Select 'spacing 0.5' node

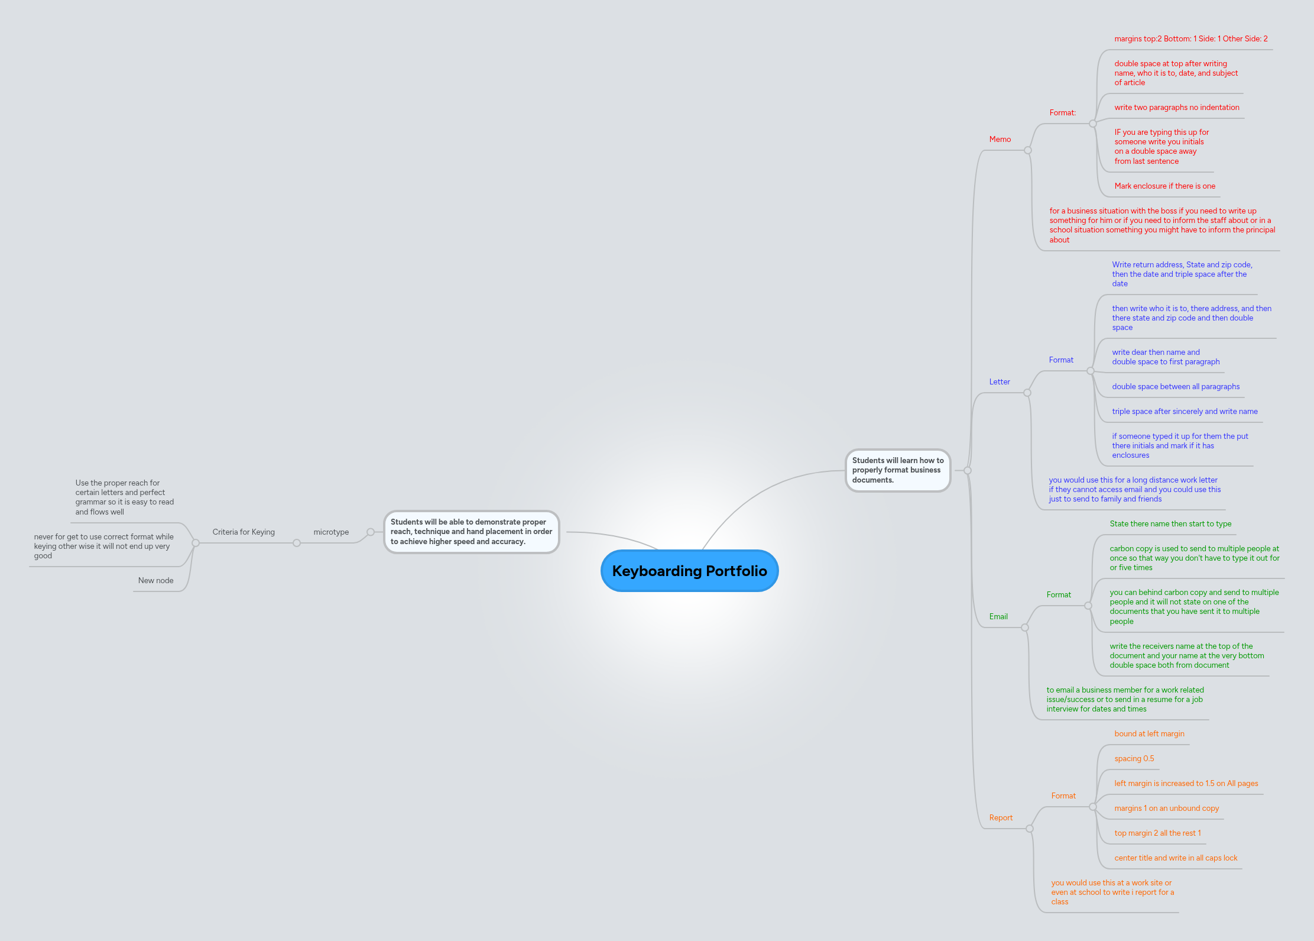(1134, 759)
